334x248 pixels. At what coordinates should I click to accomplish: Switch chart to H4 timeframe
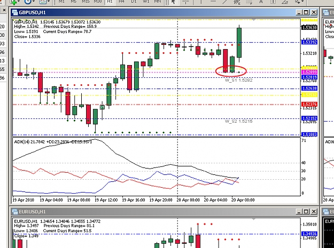122,2
